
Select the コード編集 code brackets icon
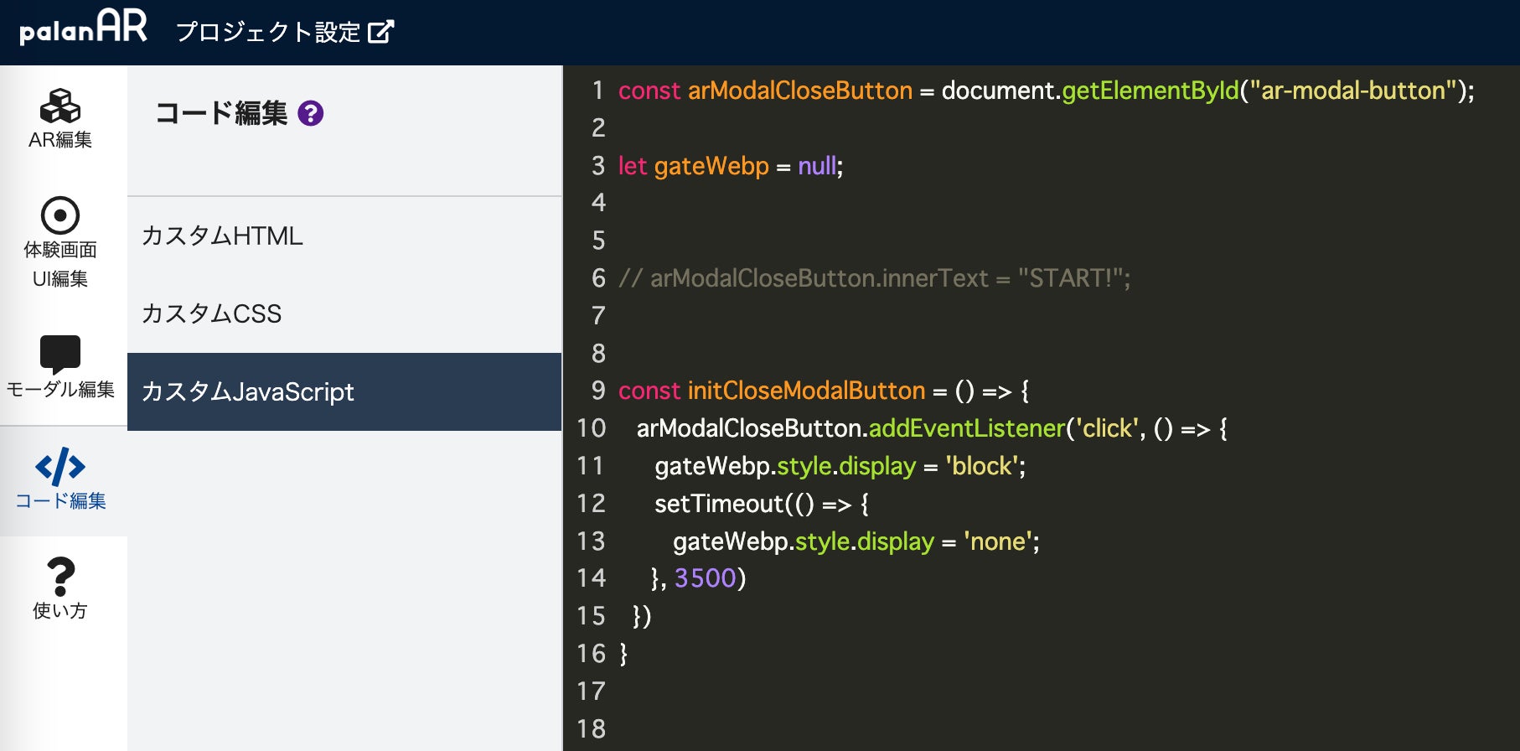pyautogui.click(x=60, y=467)
